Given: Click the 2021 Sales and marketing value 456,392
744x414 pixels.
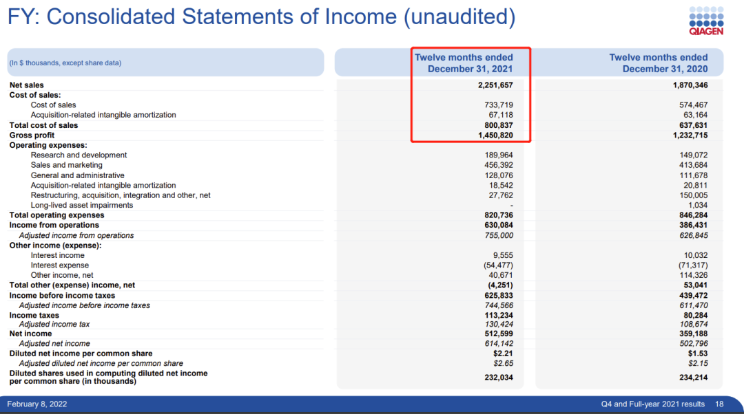Looking at the screenshot, I should (x=499, y=165).
